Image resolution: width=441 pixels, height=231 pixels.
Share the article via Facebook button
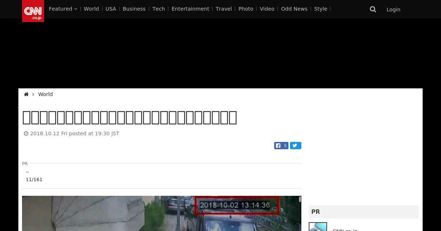tap(281, 146)
